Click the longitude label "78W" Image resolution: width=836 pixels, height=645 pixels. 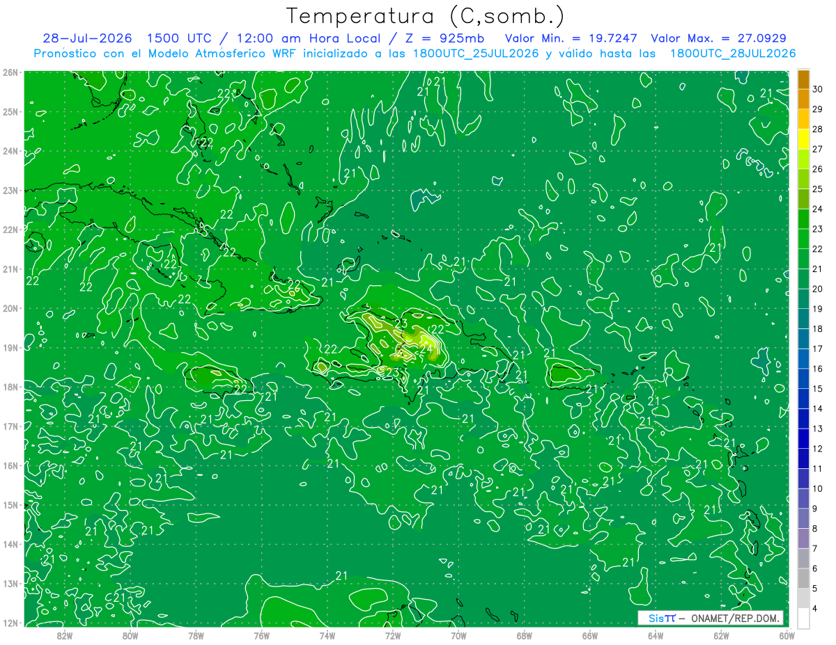[x=196, y=635]
